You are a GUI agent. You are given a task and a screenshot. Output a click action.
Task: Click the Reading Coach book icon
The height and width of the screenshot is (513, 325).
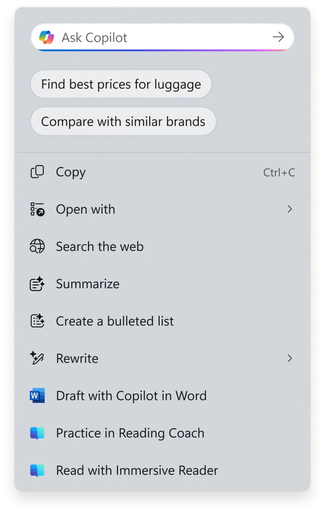coord(37,433)
